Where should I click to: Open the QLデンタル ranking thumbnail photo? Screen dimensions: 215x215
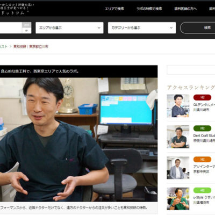[x=178, y=106]
